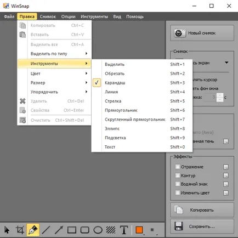The height and width of the screenshot is (238, 238).
Task: Choose Выделить tool Shift+1
Action: [142, 64]
